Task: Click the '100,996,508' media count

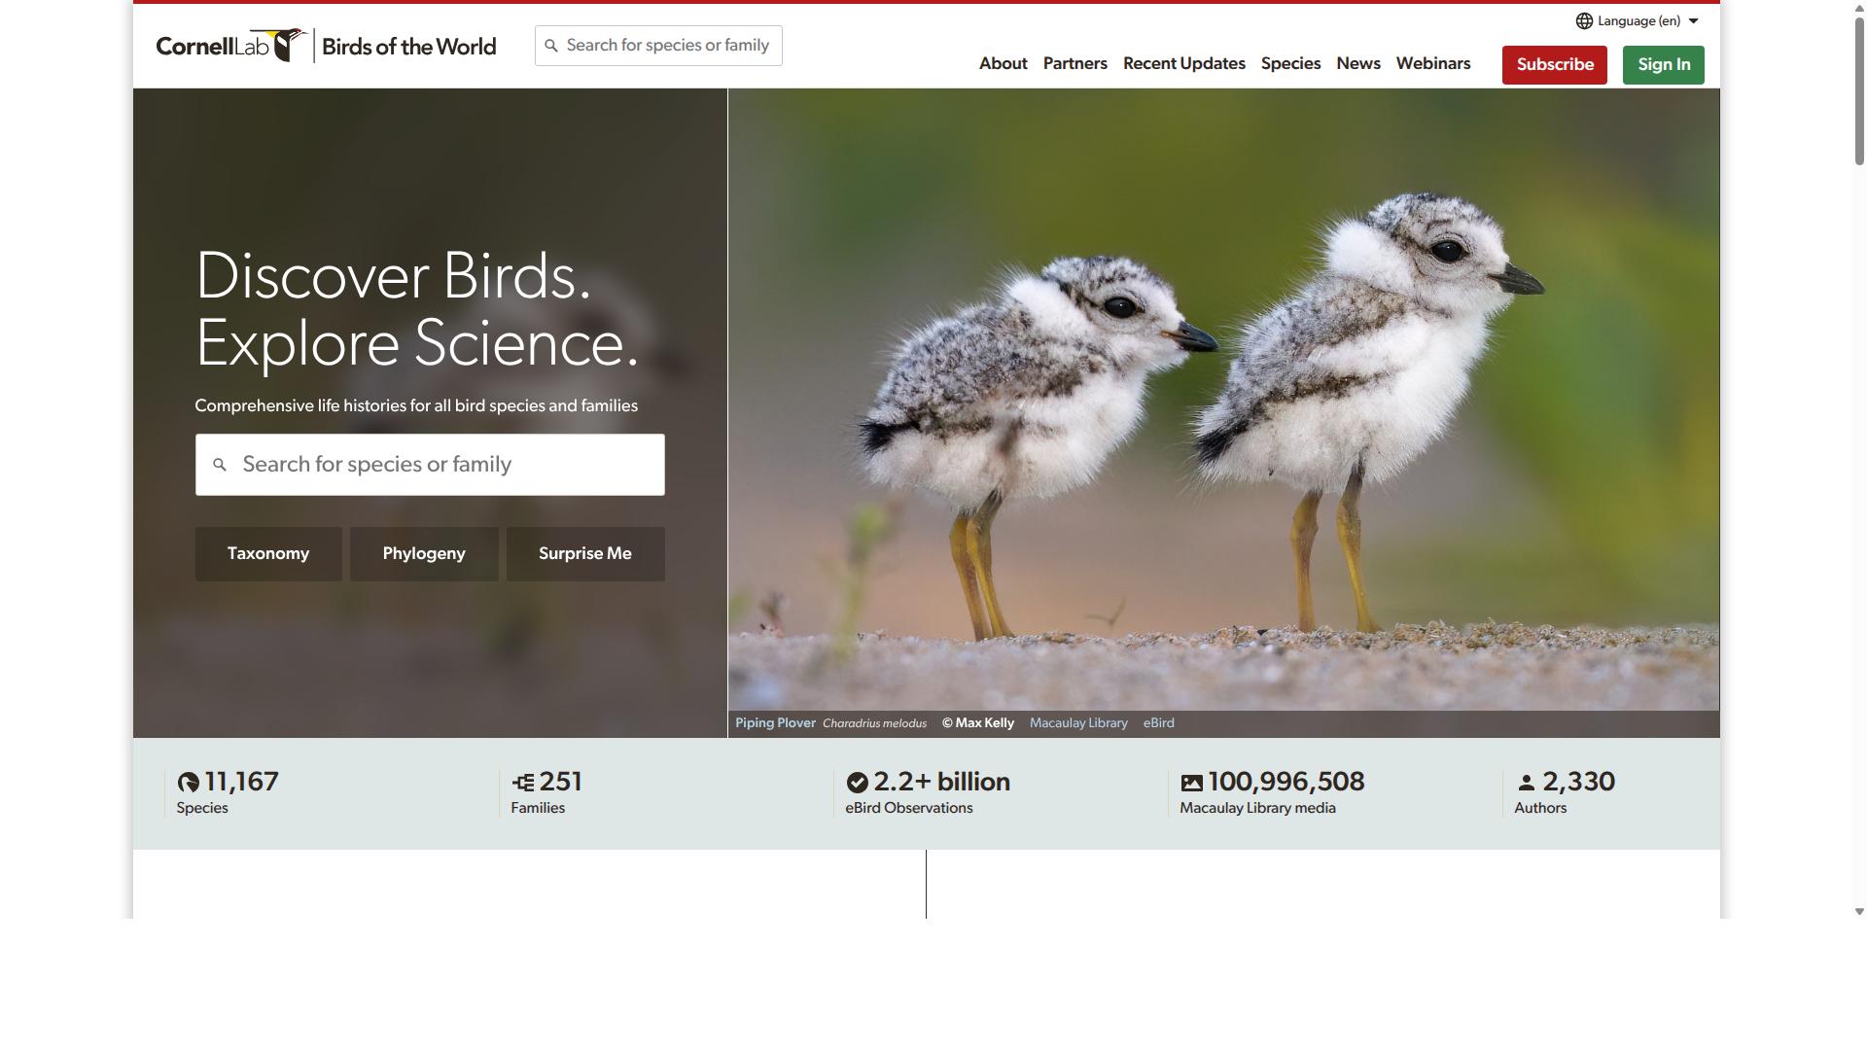Action: tap(1286, 782)
